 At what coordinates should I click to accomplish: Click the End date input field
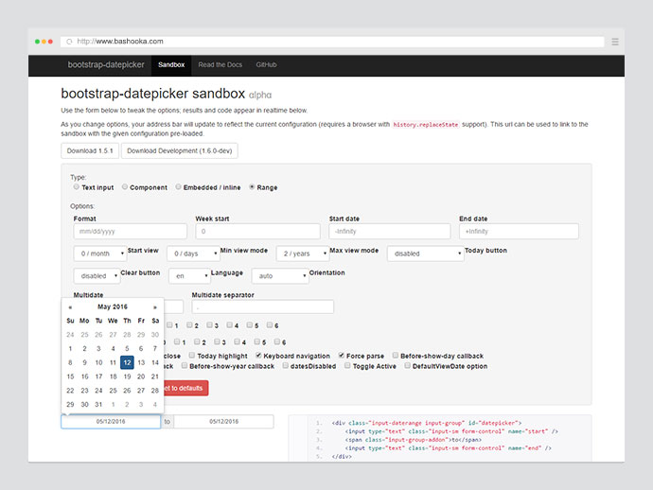coord(519,232)
